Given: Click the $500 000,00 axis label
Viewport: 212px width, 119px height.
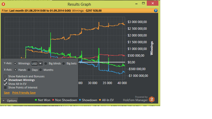Looking at the screenshot, I should coord(136,56).
